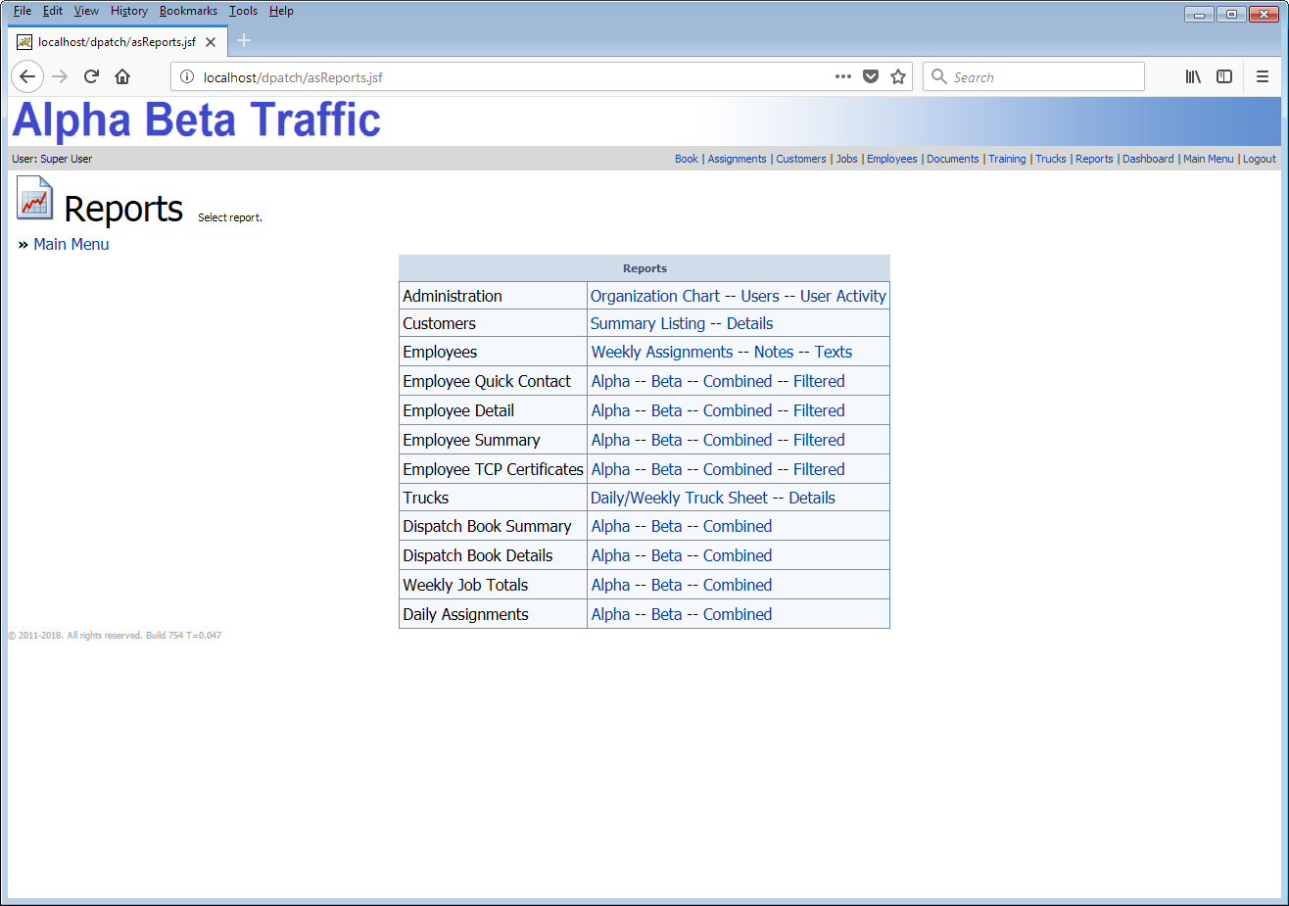Viewport: 1289px width, 906px height.
Task: Click the Home icon in the toolbar
Action: pos(122,76)
